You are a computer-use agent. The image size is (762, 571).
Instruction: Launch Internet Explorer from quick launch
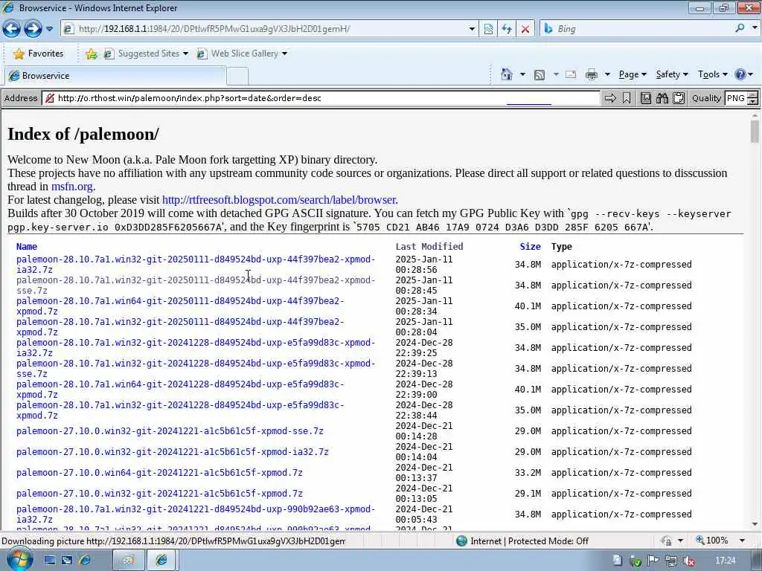point(85,561)
